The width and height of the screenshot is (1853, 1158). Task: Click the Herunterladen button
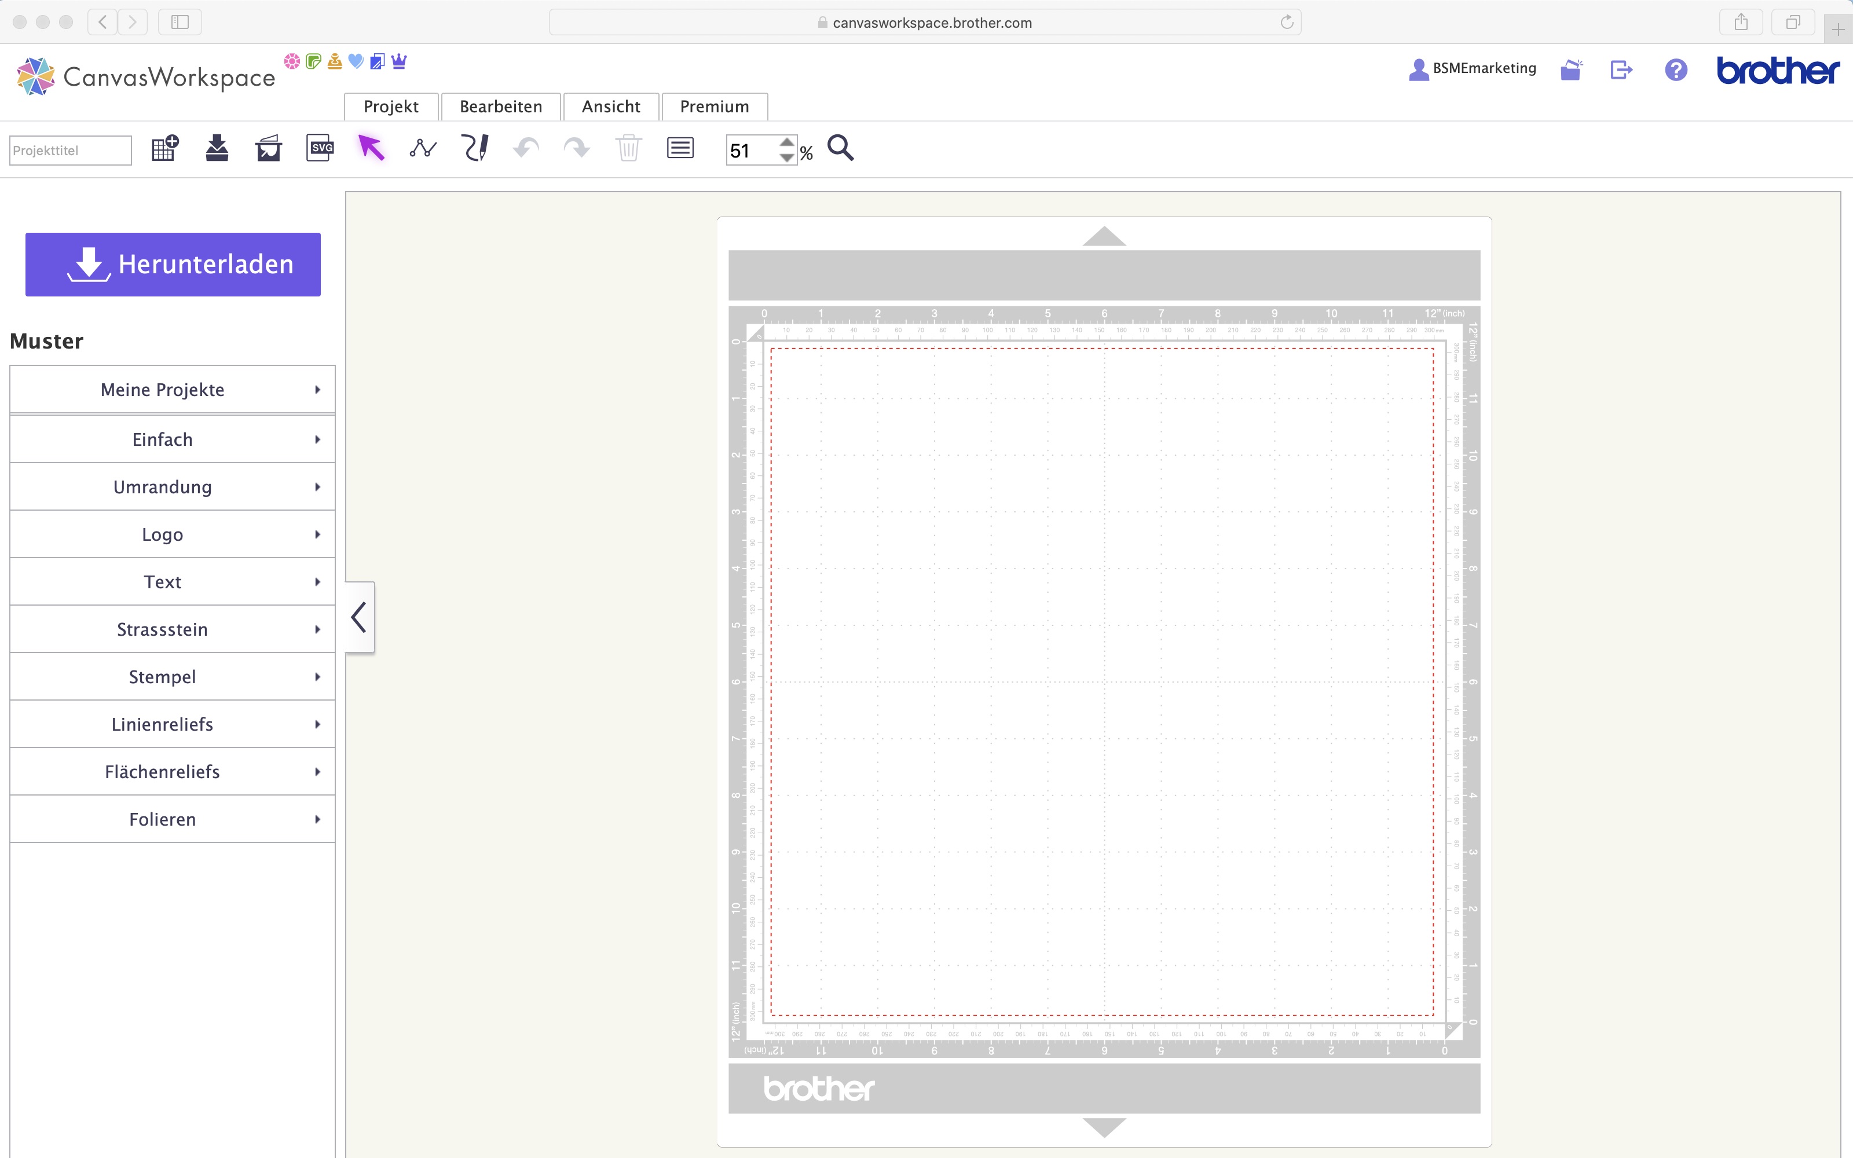coord(173,263)
